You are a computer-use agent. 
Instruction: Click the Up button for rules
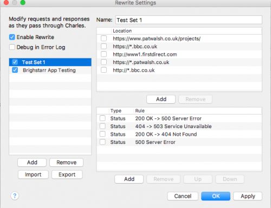[x=198, y=179]
